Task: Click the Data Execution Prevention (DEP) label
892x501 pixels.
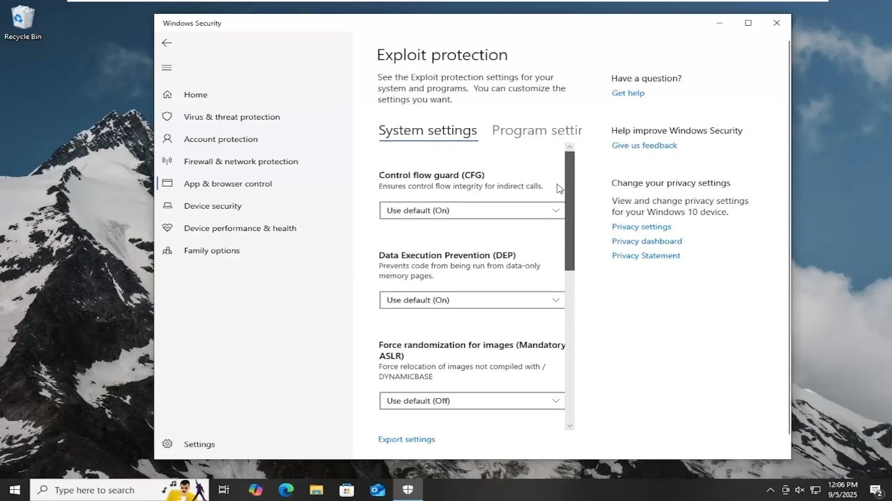Action: [x=447, y=255]
